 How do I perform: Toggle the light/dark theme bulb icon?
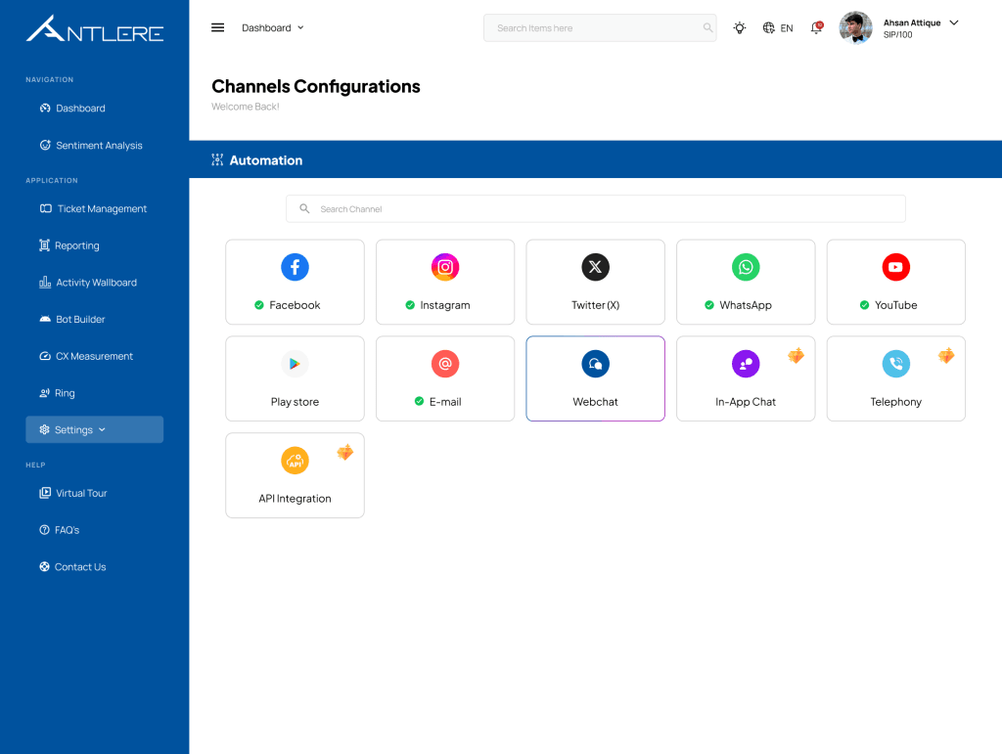(x=740, y=28)
